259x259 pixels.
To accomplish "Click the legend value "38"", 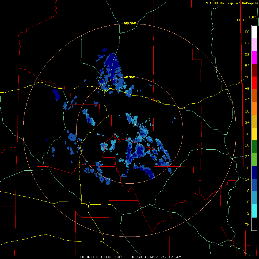I will pos(247,111).
